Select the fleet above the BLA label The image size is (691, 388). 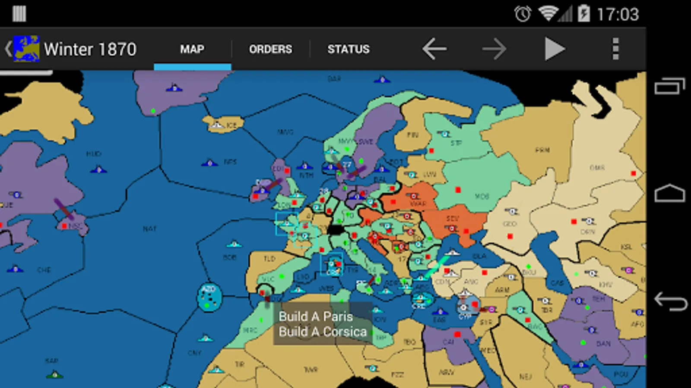[x=453, y=252]
